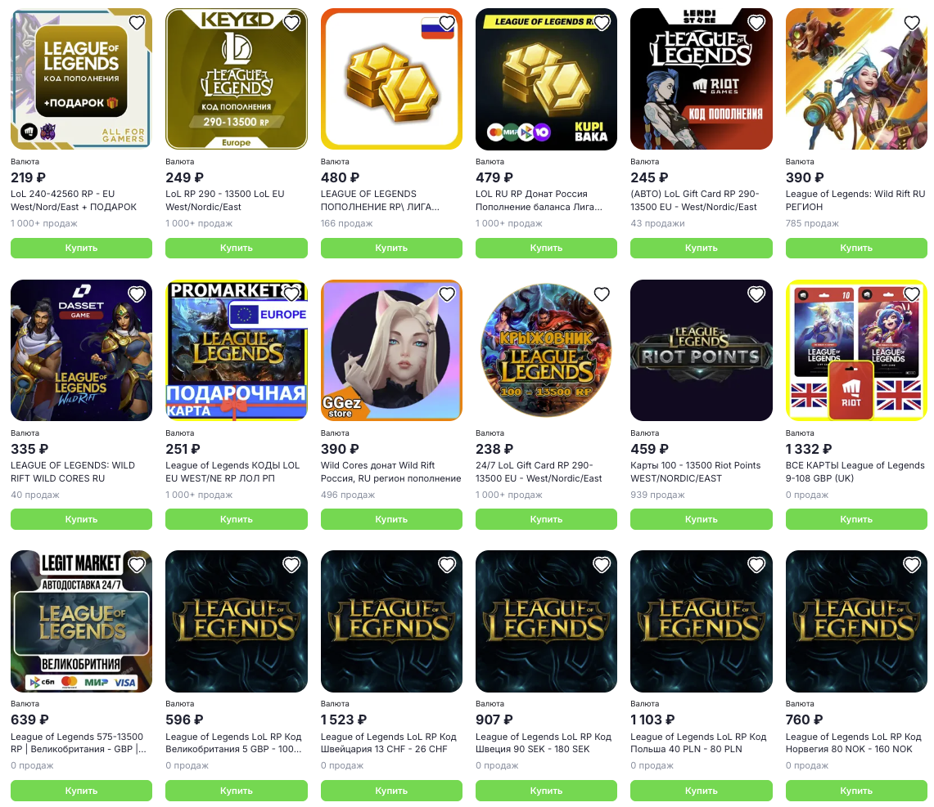Viewport: 934px width, 807px height.
Task: Add Kupi Baka 479 ₽ offer to favorites
Action: pyautogui.click(x=602, y=23)
